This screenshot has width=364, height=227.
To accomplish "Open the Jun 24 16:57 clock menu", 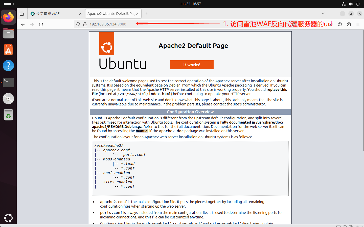I will (x=190, y=4).
